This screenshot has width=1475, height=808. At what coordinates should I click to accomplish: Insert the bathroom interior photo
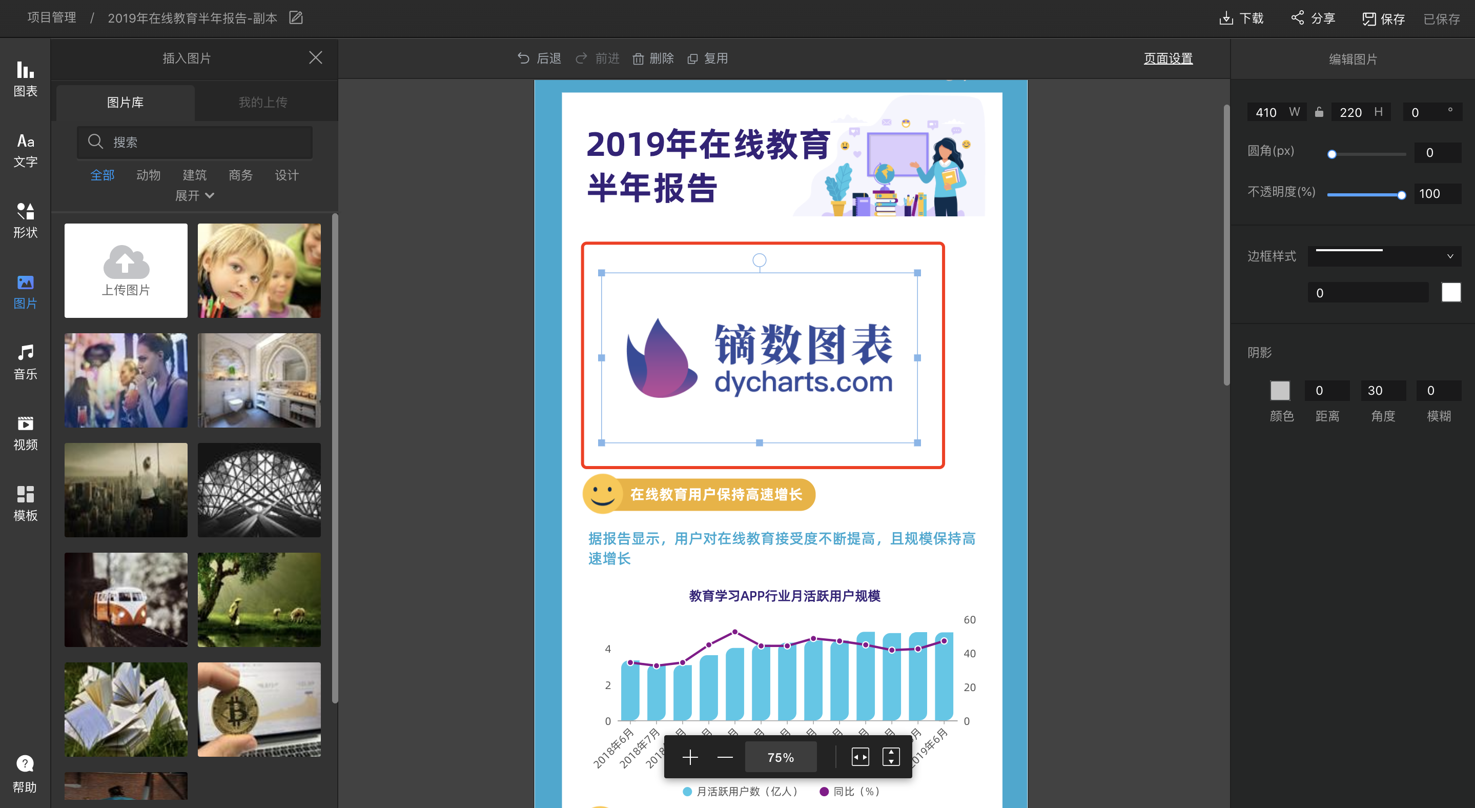click(259, 380)
